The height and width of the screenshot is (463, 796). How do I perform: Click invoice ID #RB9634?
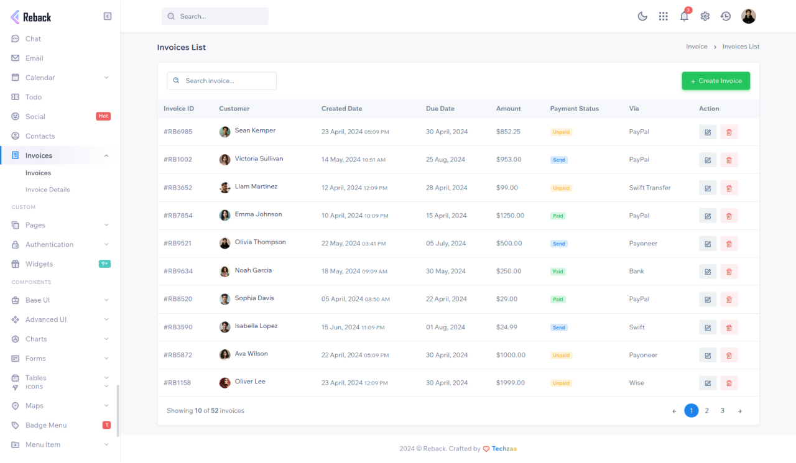(x=178, y=272)
